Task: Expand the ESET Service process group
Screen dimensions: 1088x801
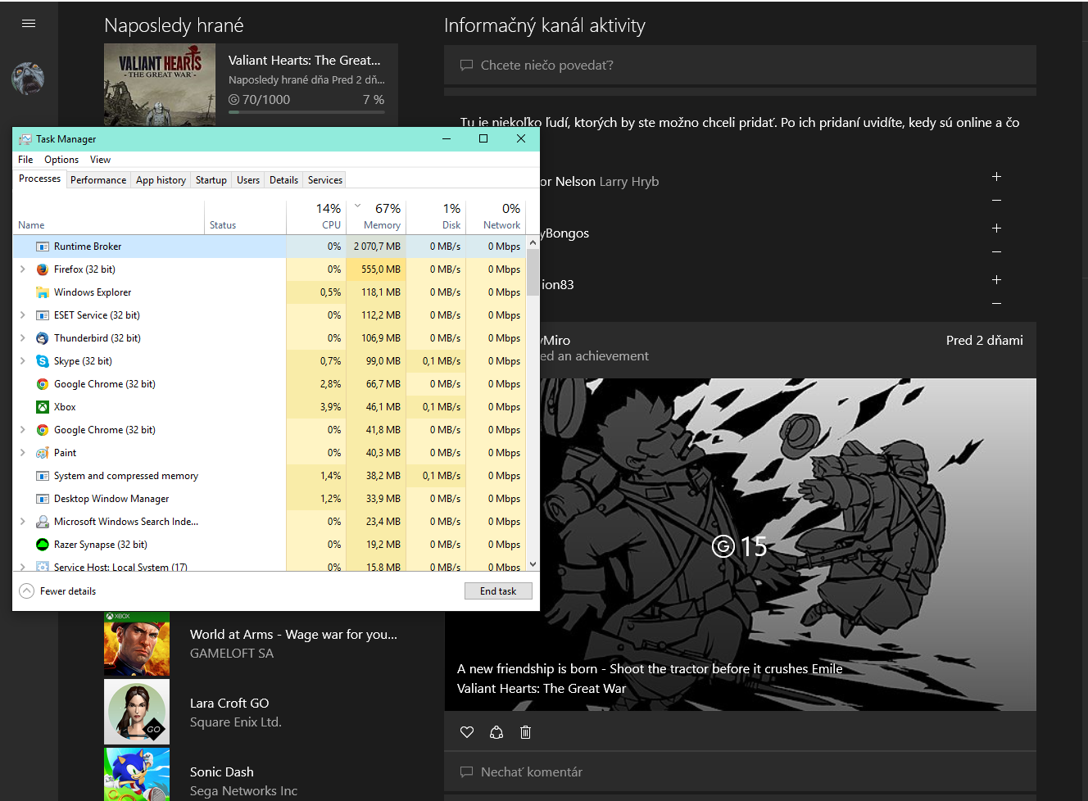Action: (23, 315)
